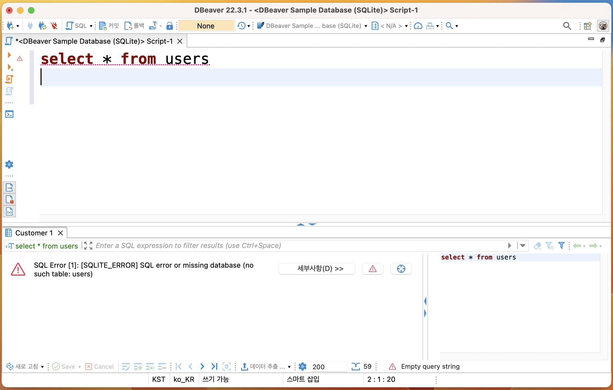Close the Script-1 editor tab
This screenshot has height=390, width=613.
[x=180, y=41]
